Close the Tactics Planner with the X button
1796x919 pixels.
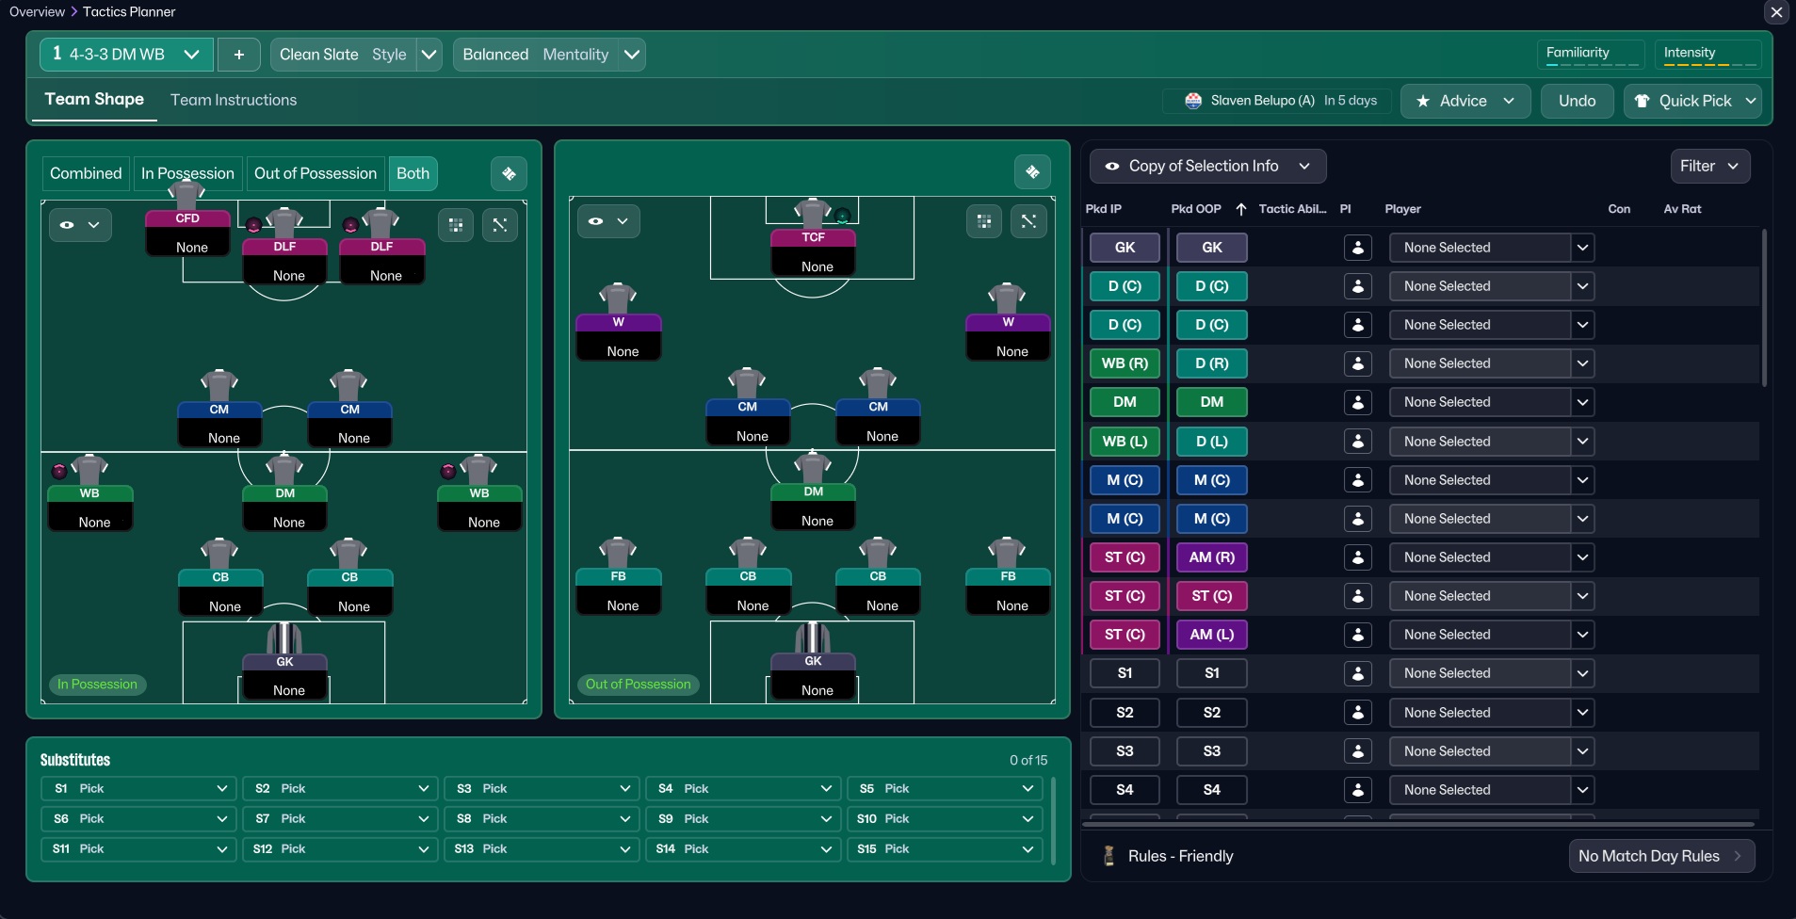[1776, 12]
